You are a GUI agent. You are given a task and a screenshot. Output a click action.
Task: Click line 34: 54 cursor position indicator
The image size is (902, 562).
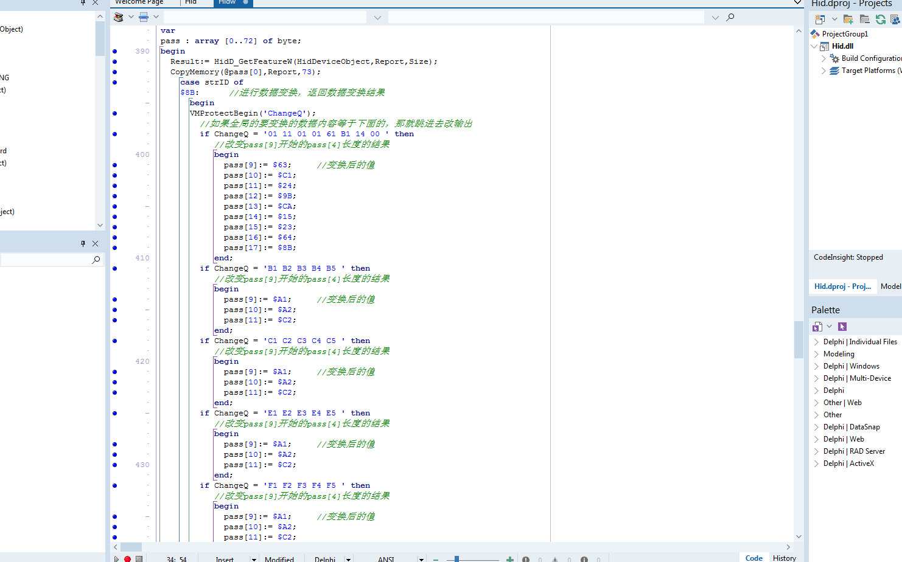click(177, 559)
